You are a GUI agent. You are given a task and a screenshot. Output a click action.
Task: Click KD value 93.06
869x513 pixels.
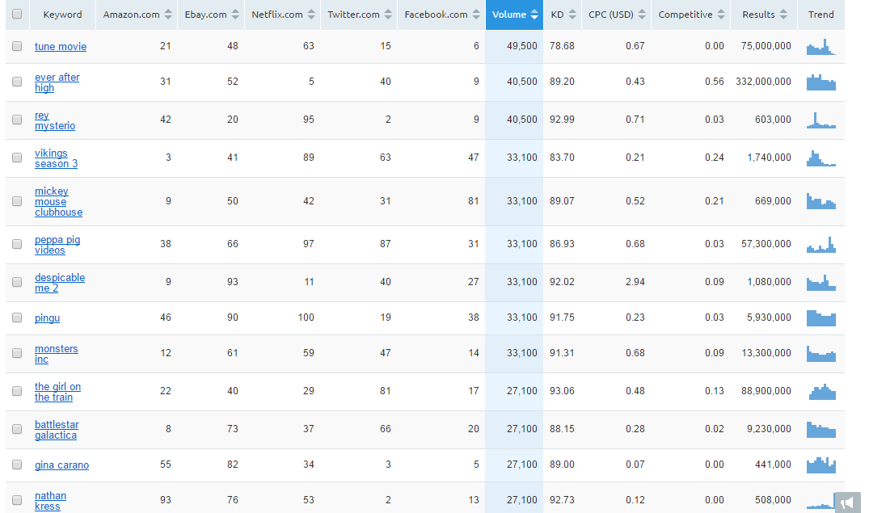[562, 391]
